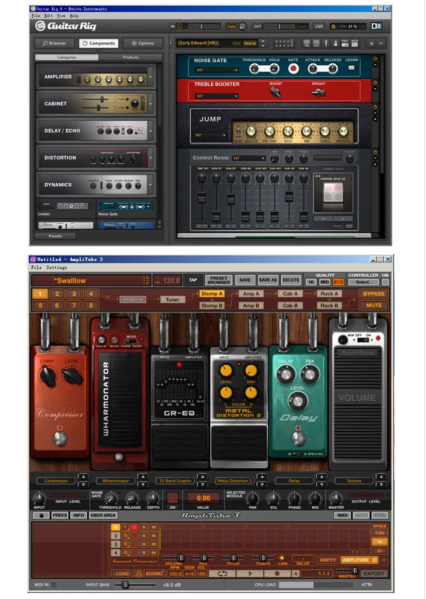Click the AmpliTube padlock icon
The image size is (426, 599).
tap(42, 515)
